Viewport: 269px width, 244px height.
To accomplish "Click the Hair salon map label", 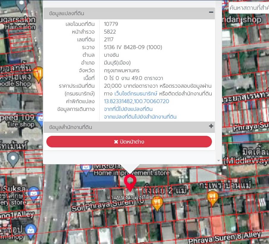I will pos(20,27).
